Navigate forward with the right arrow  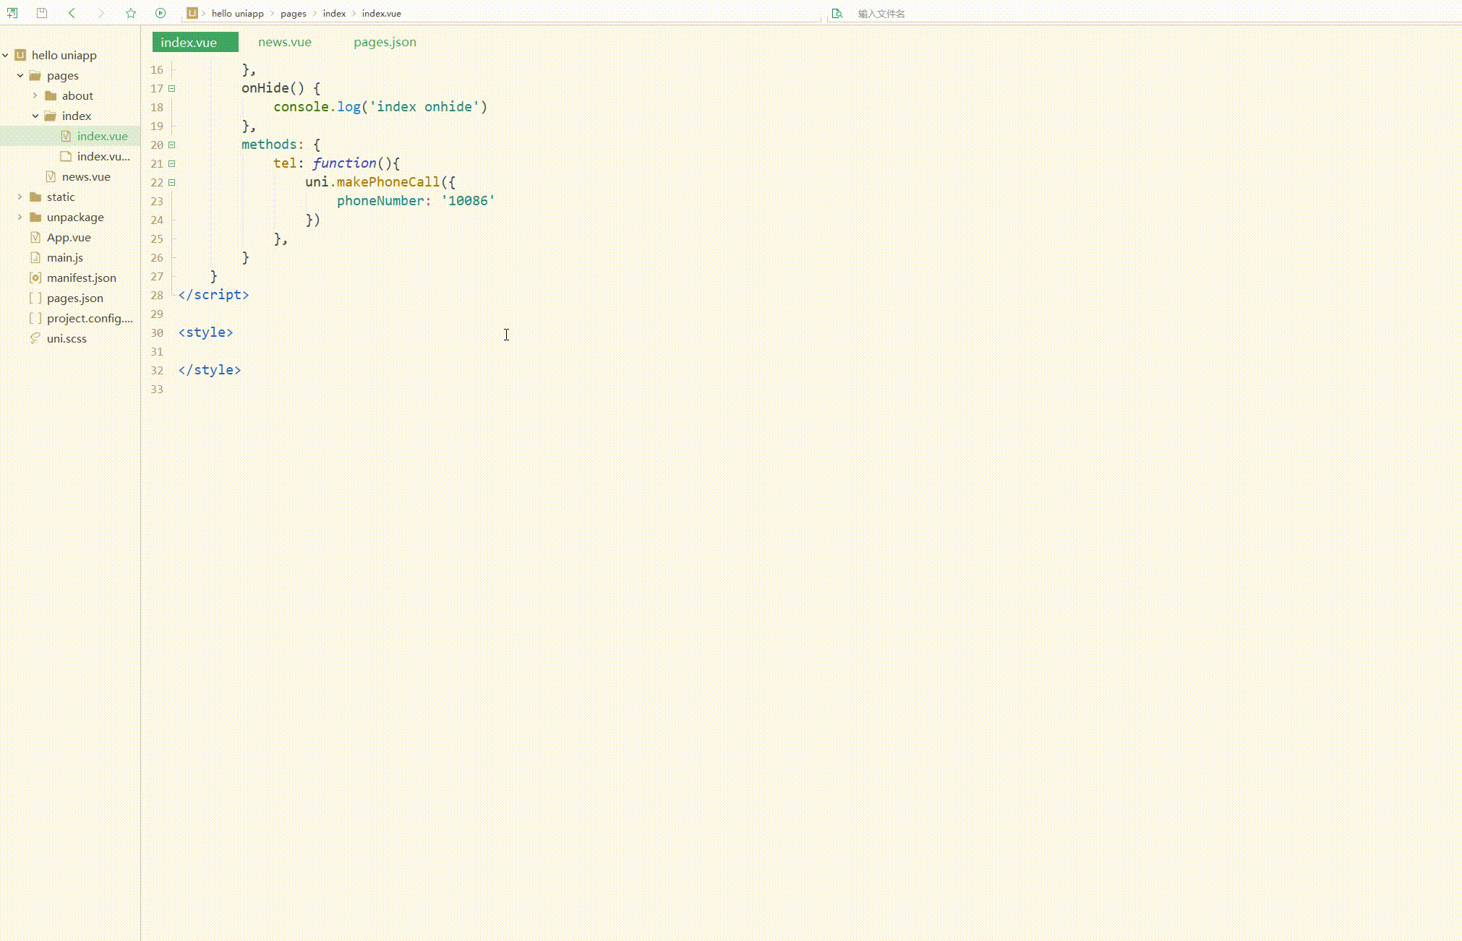101,13
